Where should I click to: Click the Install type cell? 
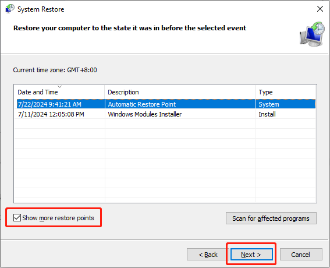click(x=267, y=114)
